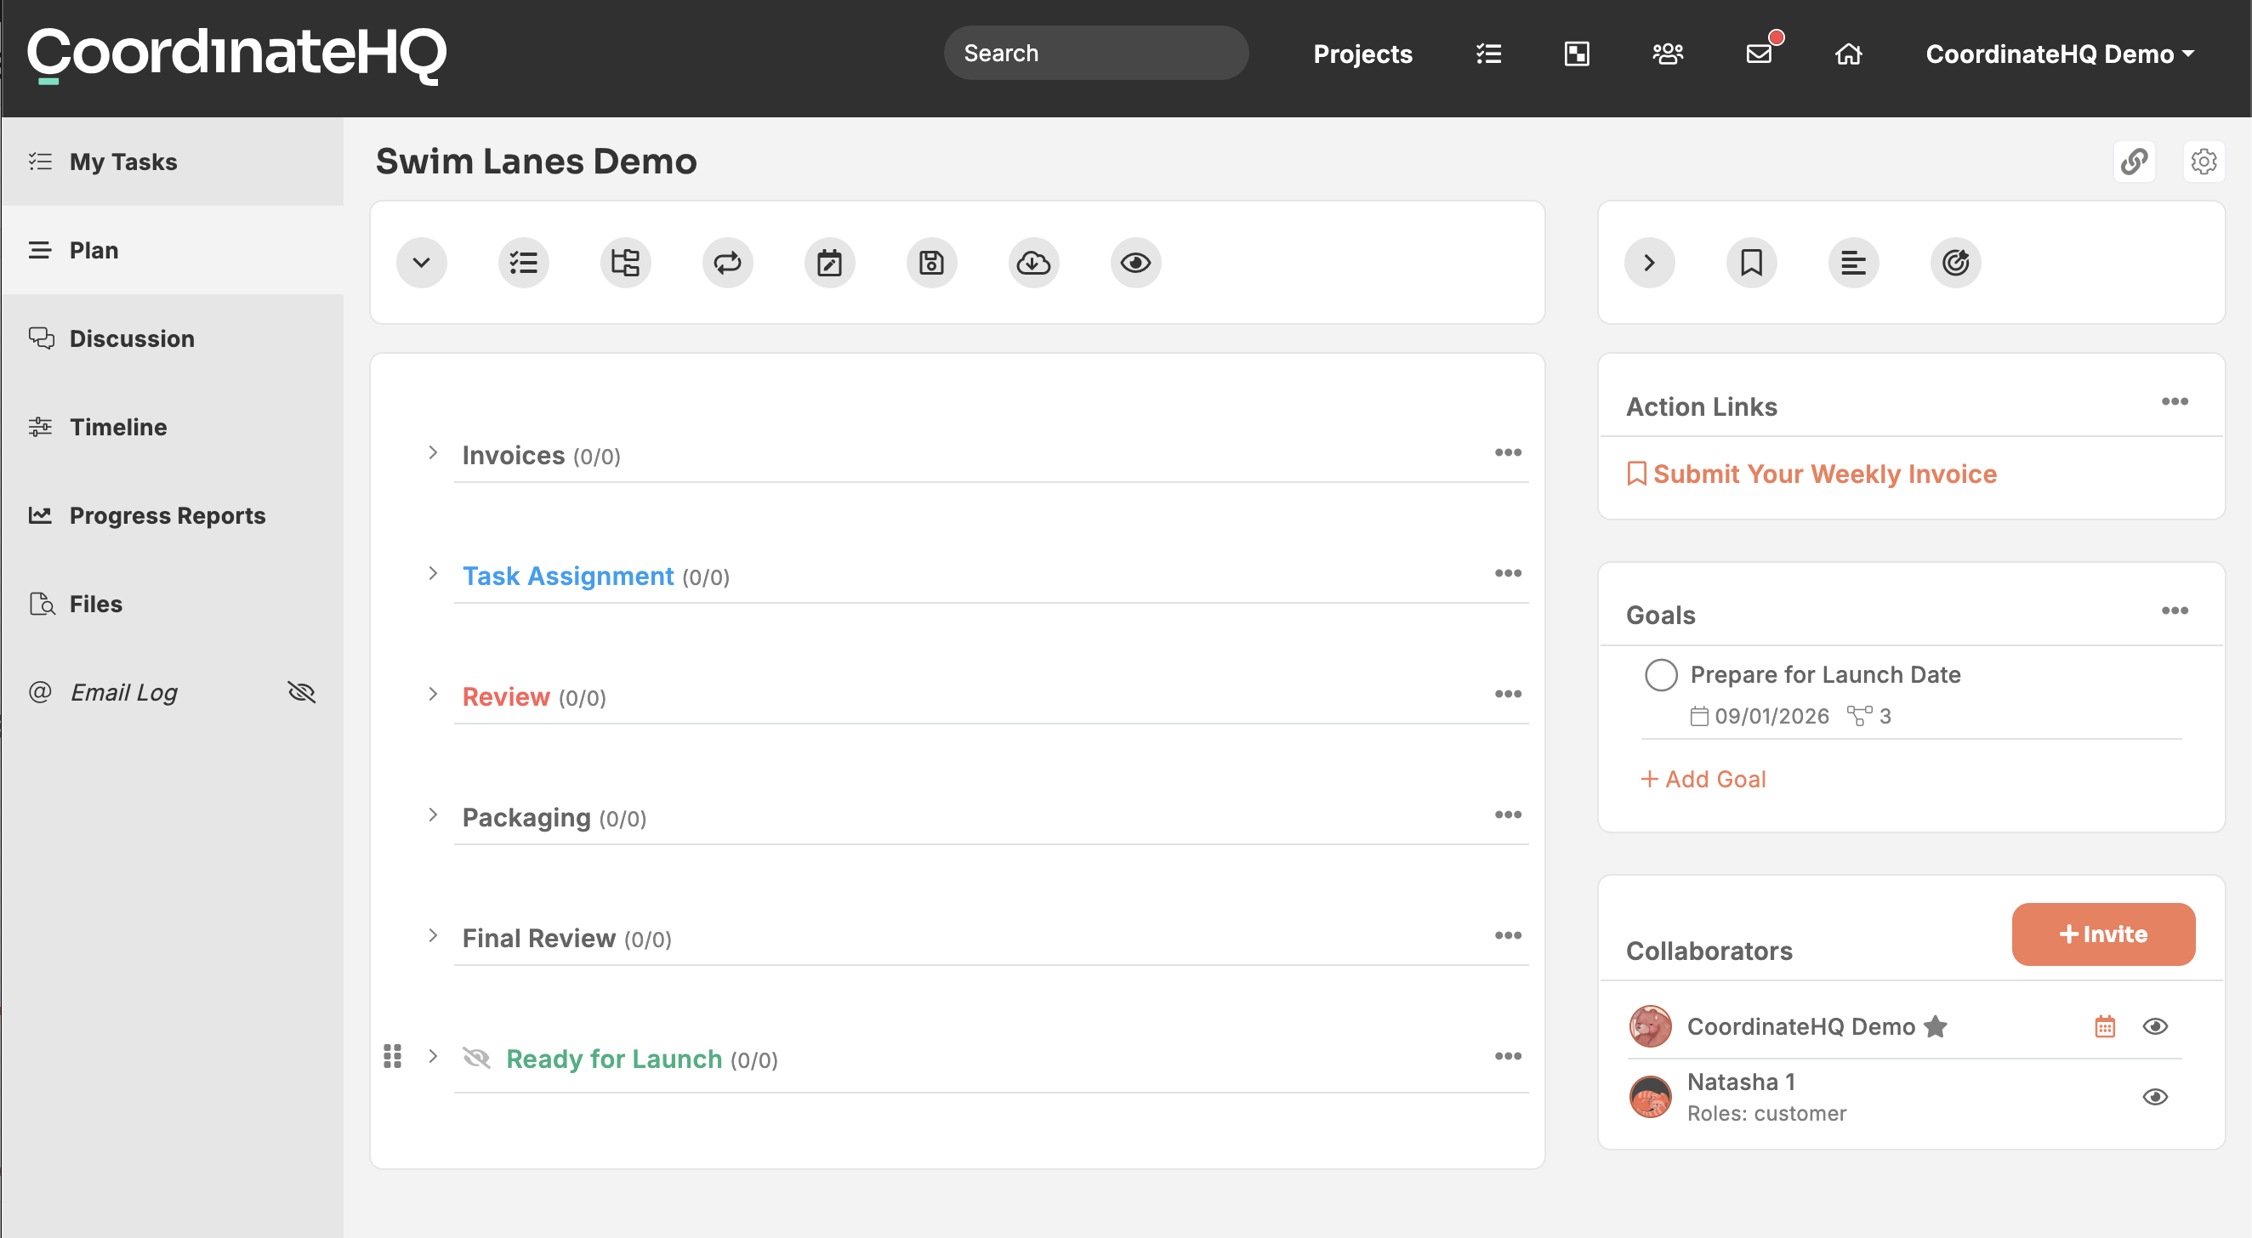2252x1238 pixels.
Task: Open Email Log in sidebar
Action: (123, 692)
